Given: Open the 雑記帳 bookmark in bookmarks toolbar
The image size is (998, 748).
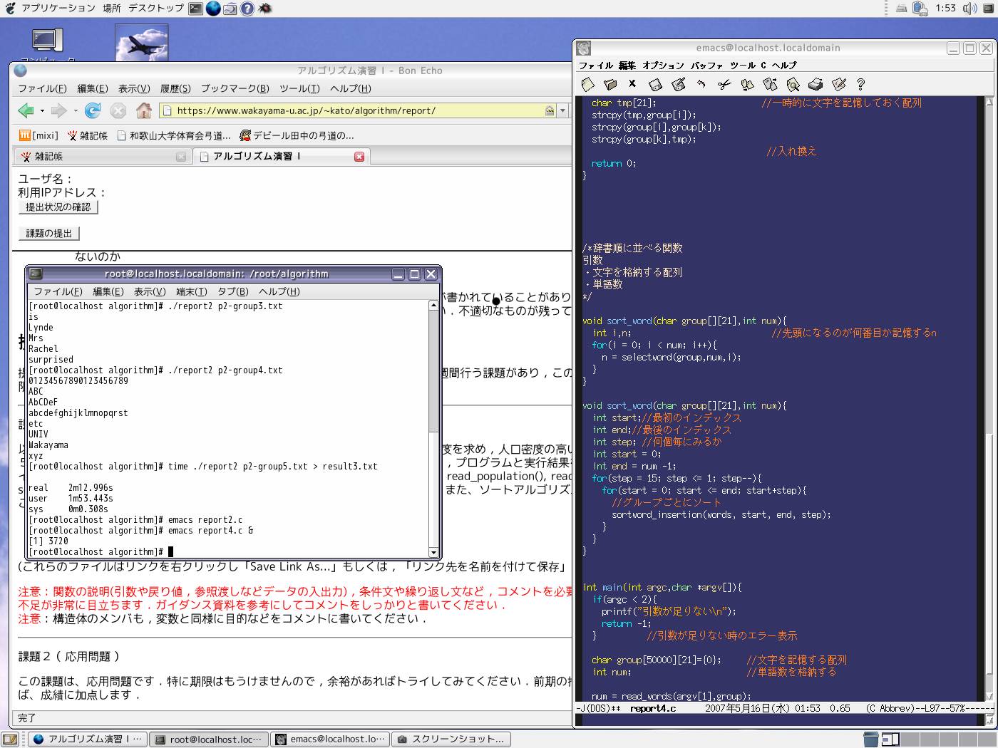Looking at the screenshot, I should (x=87, y=135).
